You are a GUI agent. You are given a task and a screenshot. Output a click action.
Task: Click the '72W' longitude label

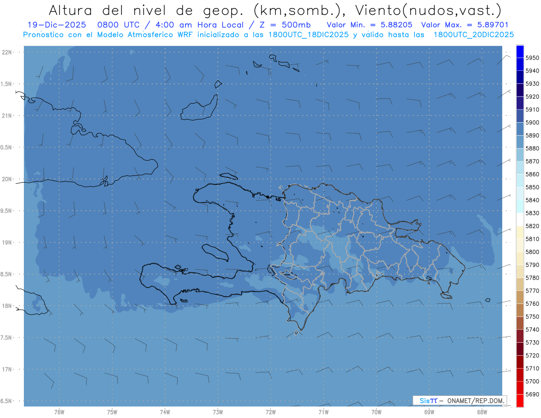pos(270,412)
